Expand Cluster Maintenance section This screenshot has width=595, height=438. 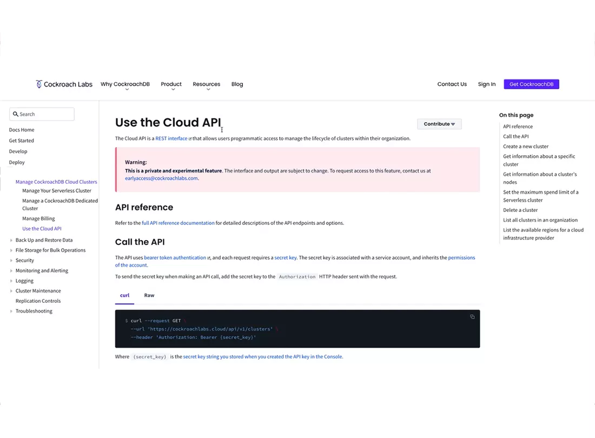click(x=11, y=291)
